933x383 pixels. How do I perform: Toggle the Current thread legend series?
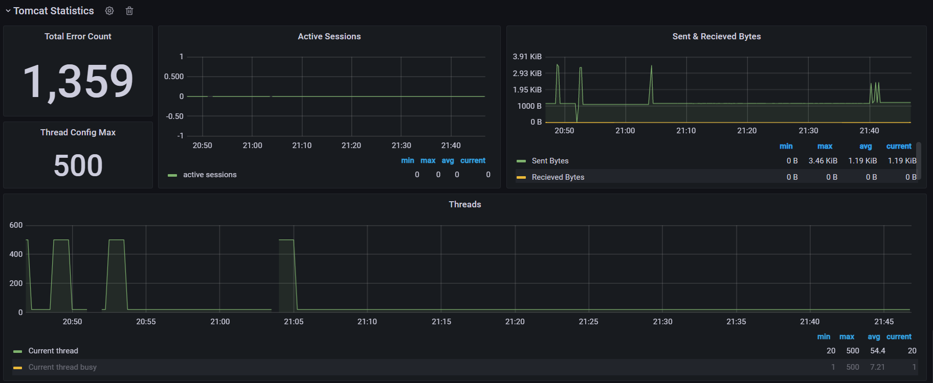(x=53, y=351)
